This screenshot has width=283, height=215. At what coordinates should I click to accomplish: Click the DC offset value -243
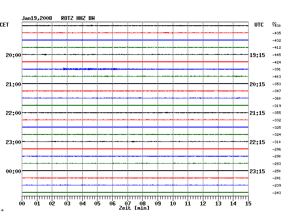(x=276, y=193)
